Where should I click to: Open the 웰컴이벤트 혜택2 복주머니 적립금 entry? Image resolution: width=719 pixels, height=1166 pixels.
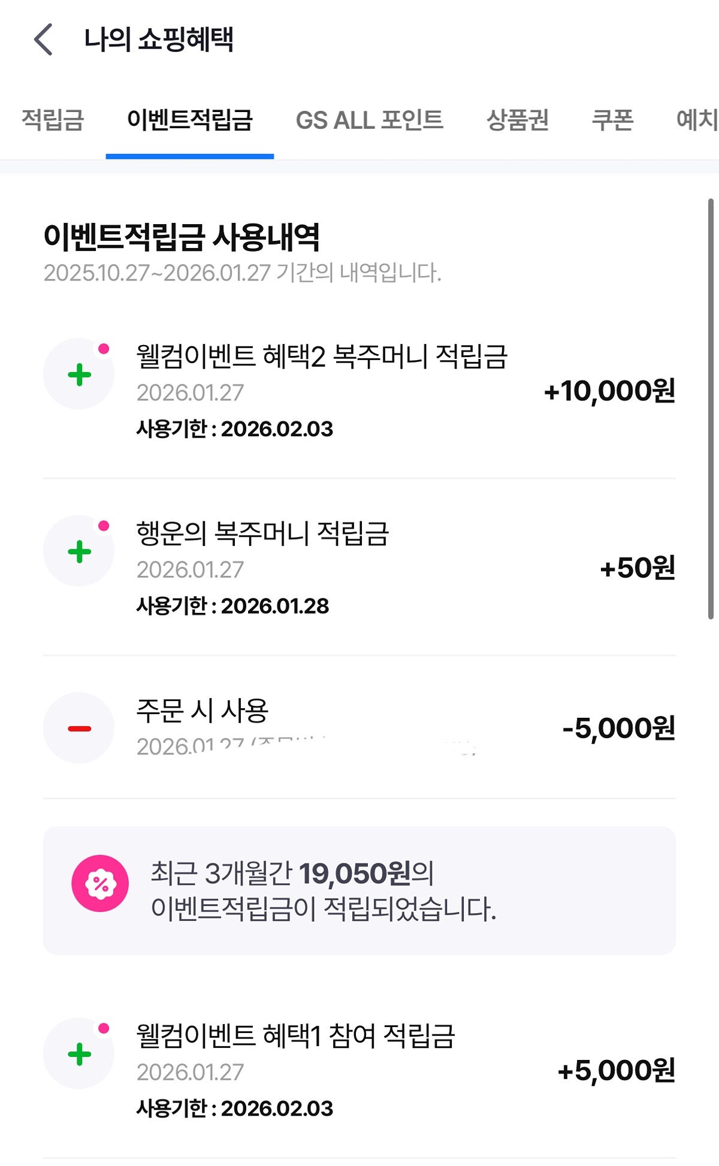point(322,357)
